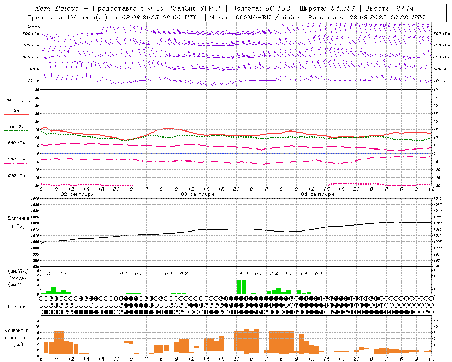Viewport: 452px width, 362px height.
Task: Click the 'Предоставлено ФГБУ "ЗапСиб УГМС"' text
Action: 157,9
